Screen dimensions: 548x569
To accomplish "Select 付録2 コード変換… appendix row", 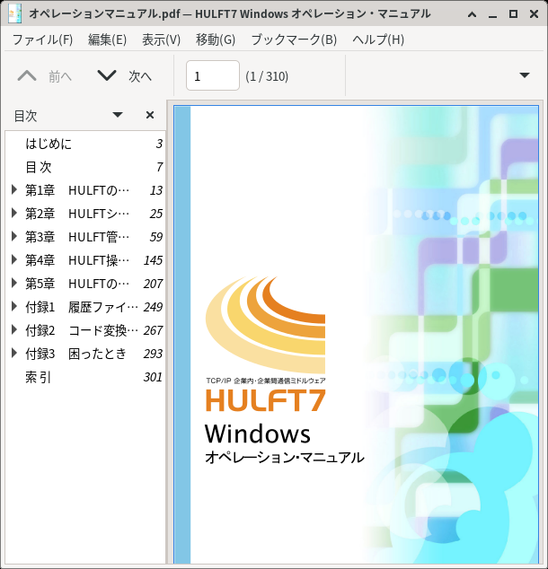I will coord(85,330).
